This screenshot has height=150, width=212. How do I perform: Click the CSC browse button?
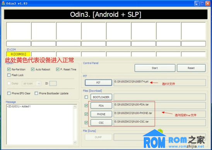click(x=101, y=123)
